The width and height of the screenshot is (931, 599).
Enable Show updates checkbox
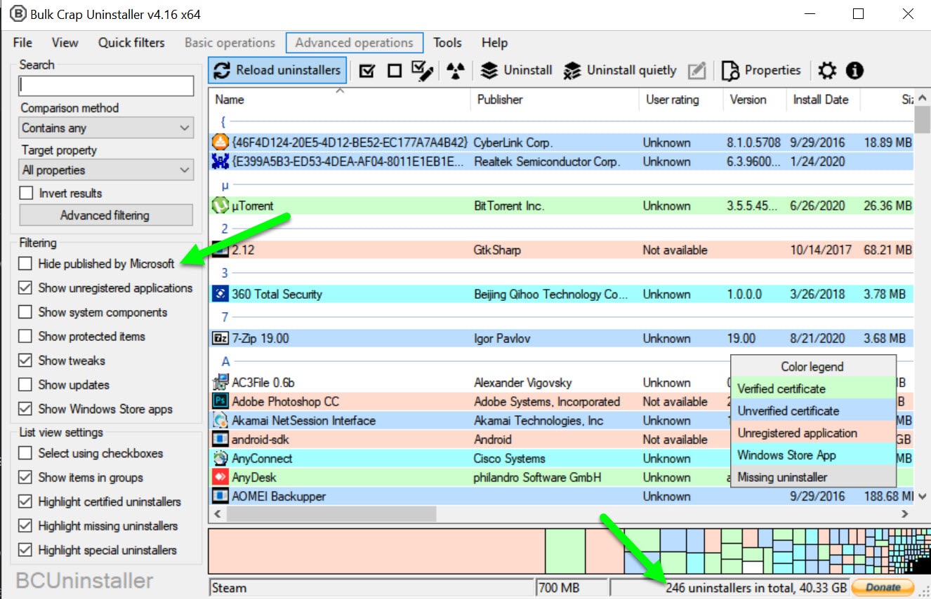pyautogui.click(x=25, y=384)
